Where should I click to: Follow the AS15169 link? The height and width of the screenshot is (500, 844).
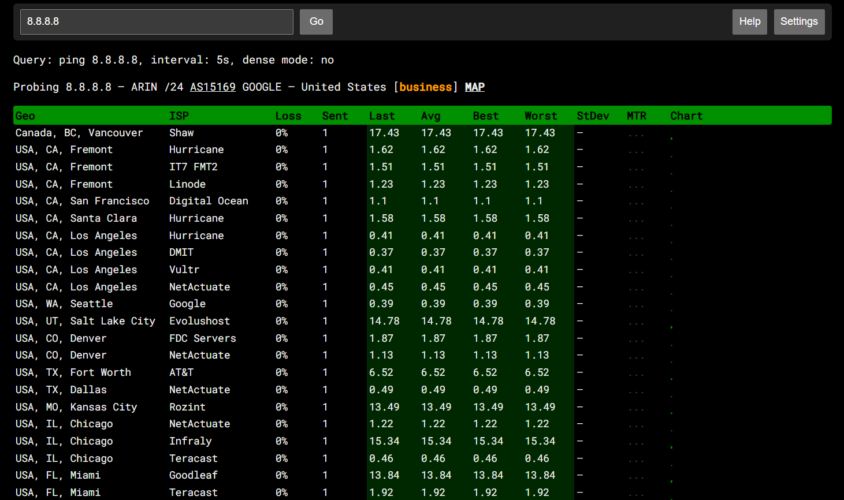(213, 87)
